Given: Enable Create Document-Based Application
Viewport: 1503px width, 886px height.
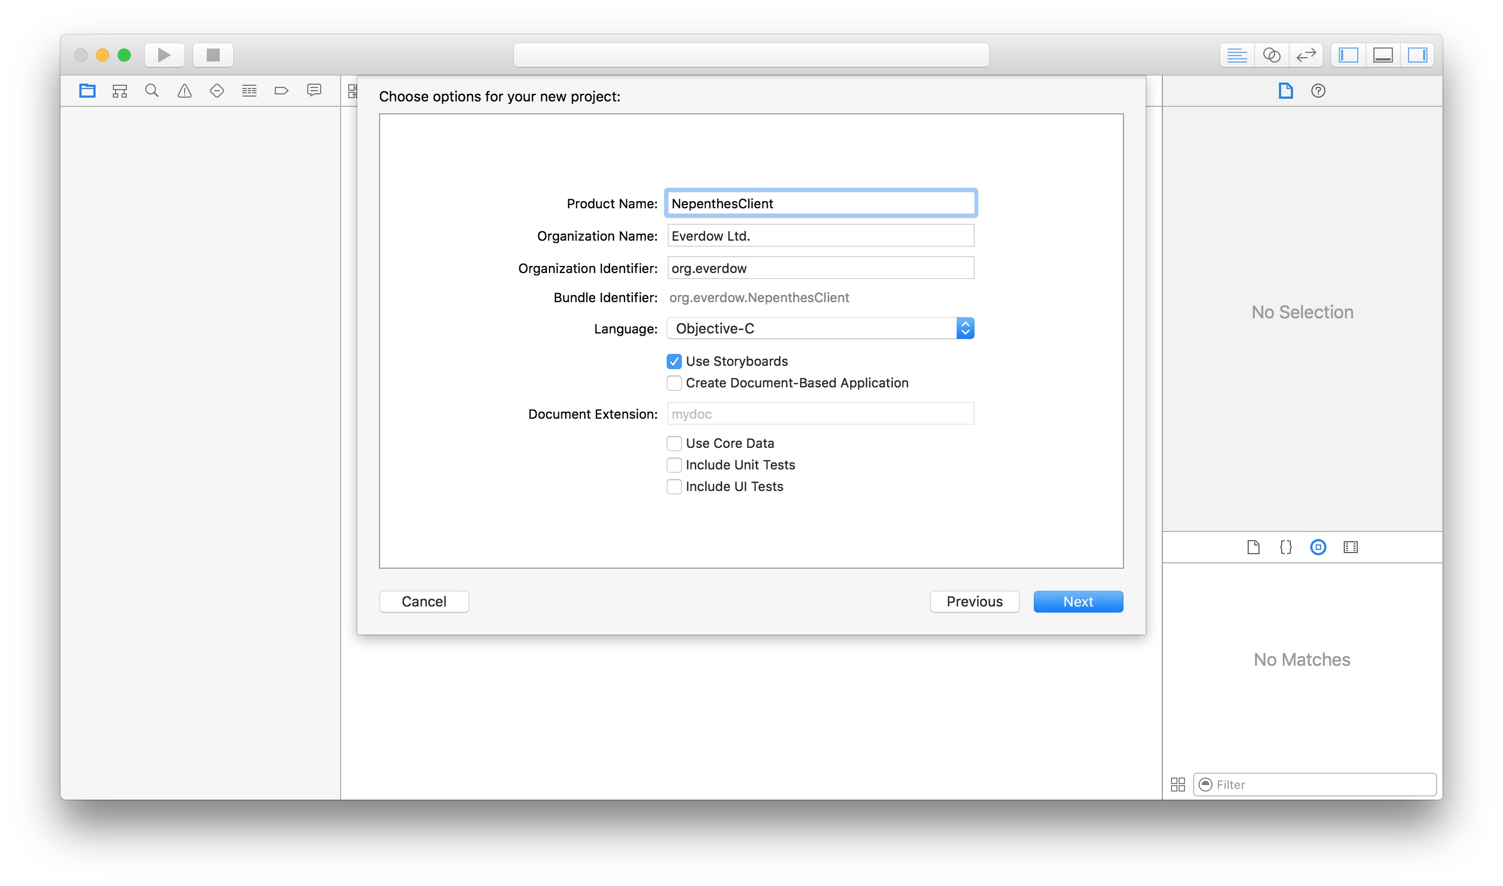Looking at the screenshot, I should click(x=674, y=383).
